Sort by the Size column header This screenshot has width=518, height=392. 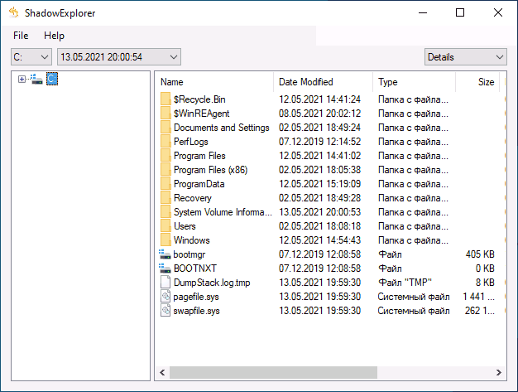click(x=477, y=82)
